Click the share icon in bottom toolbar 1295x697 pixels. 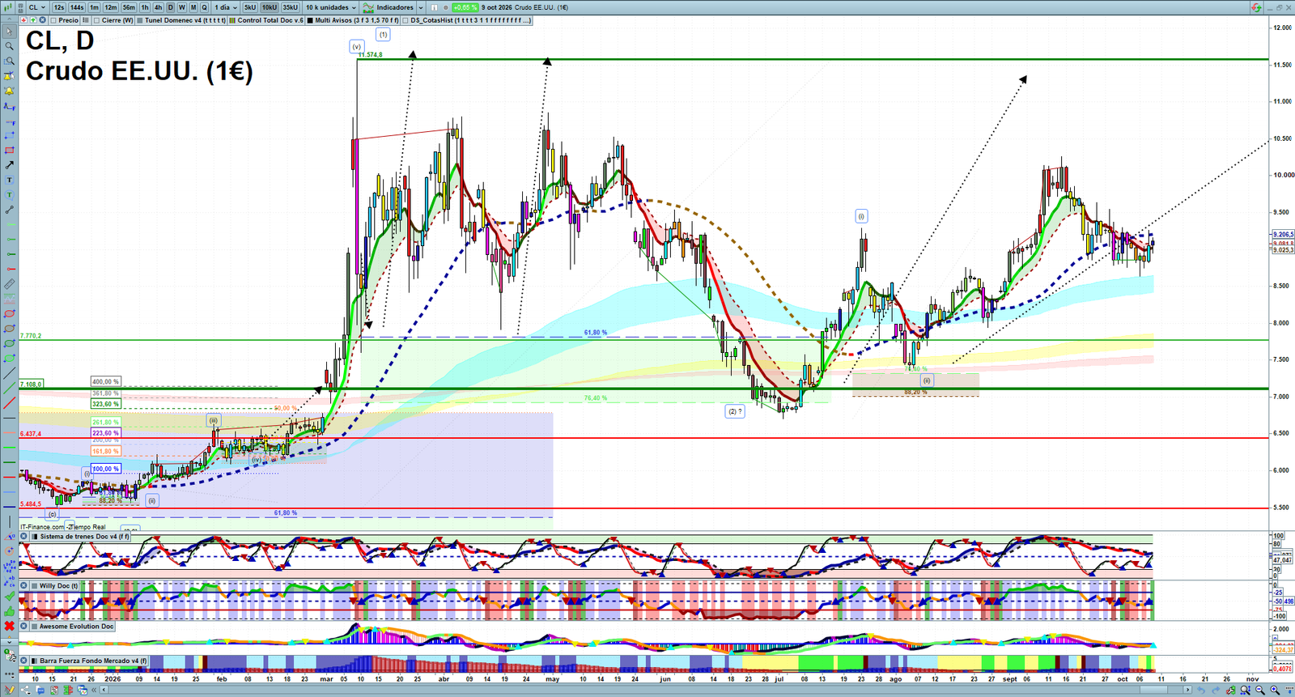(25, 690)
